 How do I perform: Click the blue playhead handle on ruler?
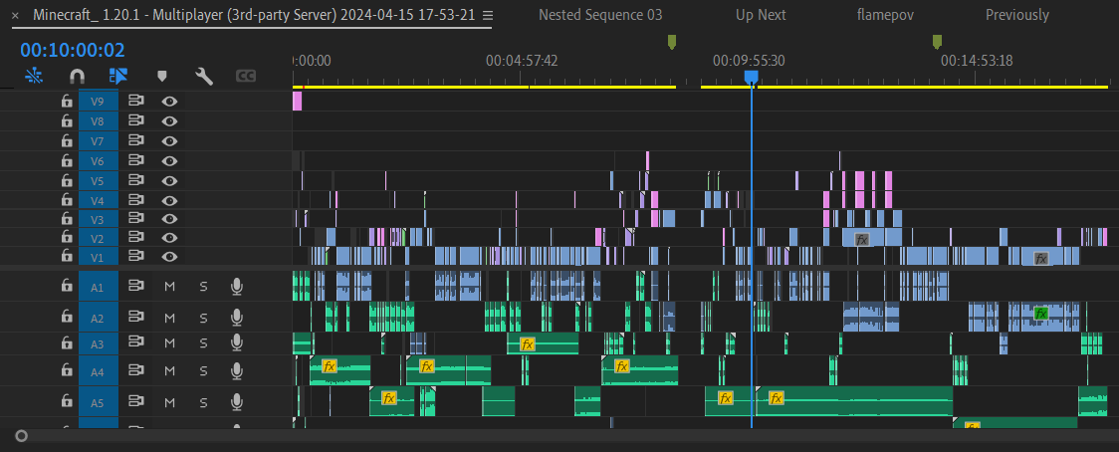pos(751,77)
